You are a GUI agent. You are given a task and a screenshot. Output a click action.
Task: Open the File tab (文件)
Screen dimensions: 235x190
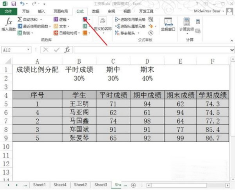[x=8, y=11]
